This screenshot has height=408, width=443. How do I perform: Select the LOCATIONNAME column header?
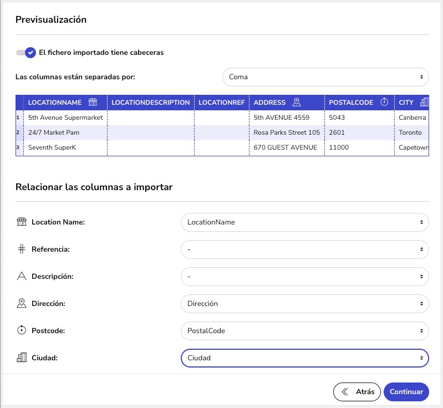tap(65, 103)
